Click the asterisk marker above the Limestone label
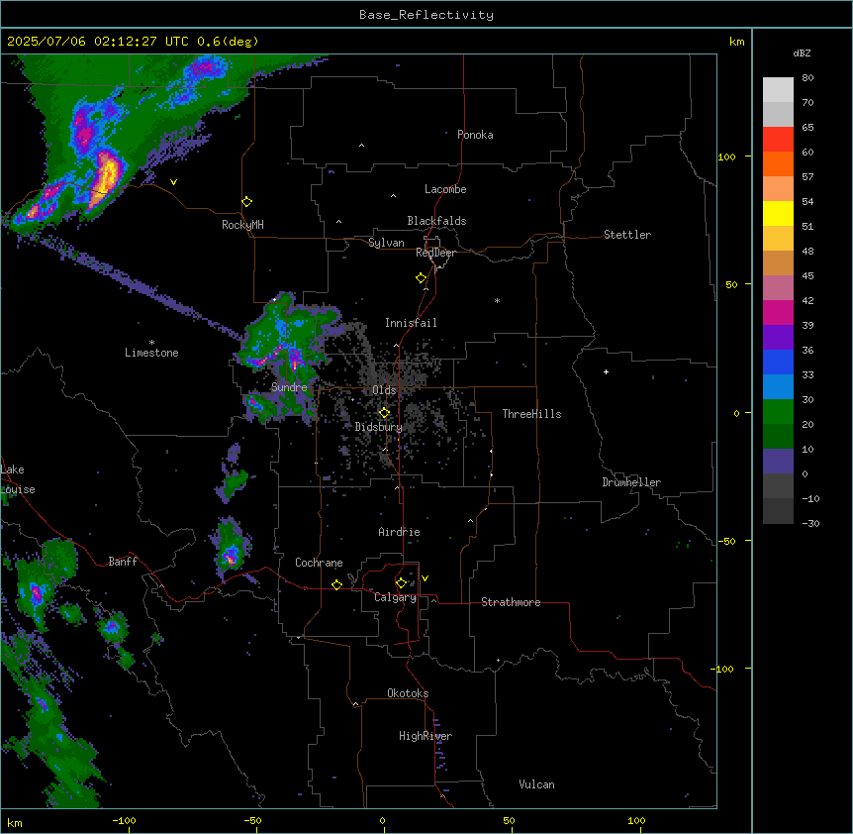This screenshot has width=853, height=834. [x=151, y=343]
